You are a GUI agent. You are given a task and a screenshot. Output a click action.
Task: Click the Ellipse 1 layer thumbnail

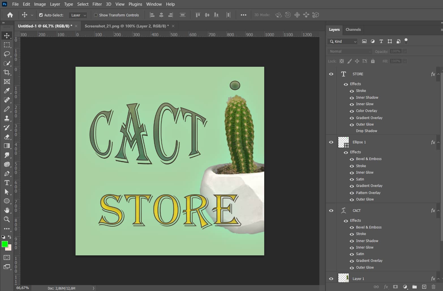[343, 142]
